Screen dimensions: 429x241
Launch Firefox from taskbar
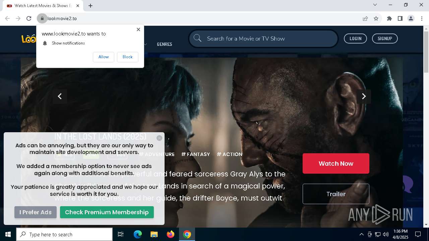tap(171, 234)
